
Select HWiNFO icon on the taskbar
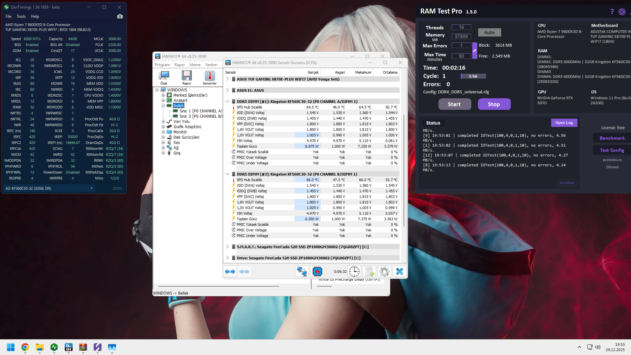point(69,347)
